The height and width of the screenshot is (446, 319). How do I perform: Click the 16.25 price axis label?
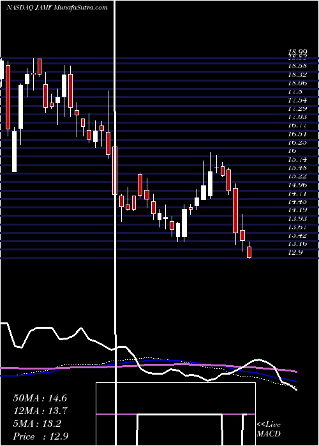pyautogui.click(x=297, y=142)
